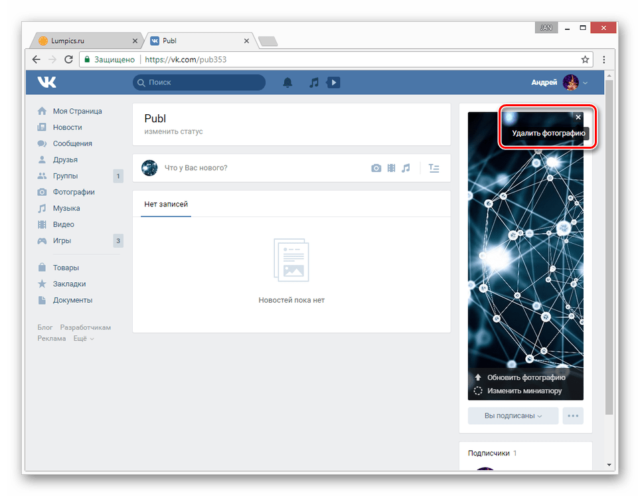
Task: Open notifications bell icon
Action: 287,82
